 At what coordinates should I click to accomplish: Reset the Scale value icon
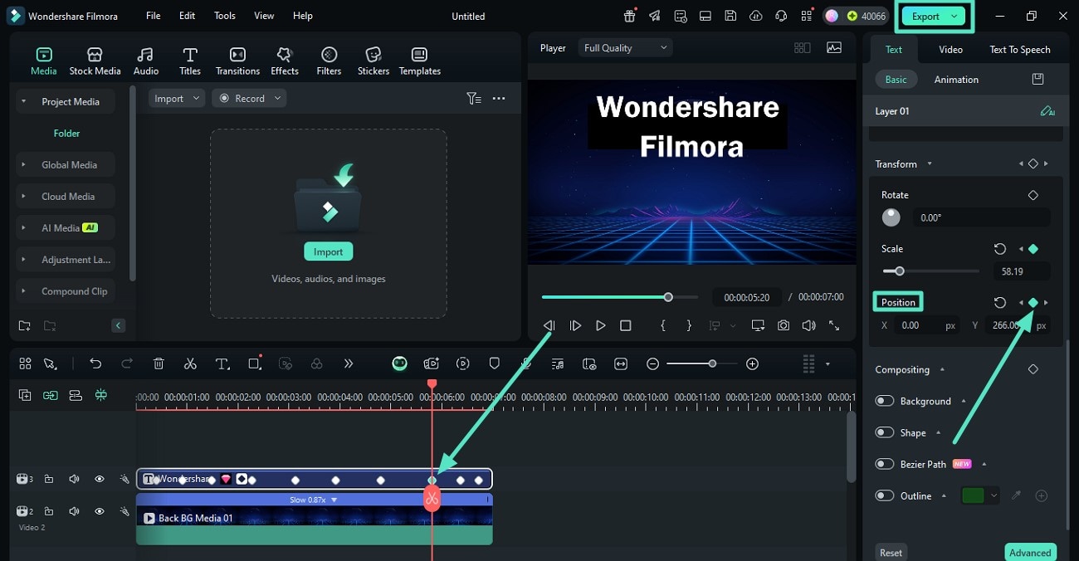click(x=1000, y=249)
